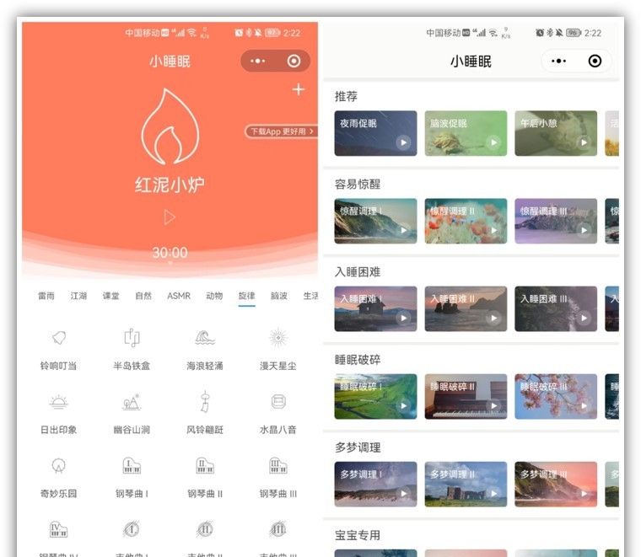Select the 风铃翩跹 wind chime icon

click(x=205, y=401)
